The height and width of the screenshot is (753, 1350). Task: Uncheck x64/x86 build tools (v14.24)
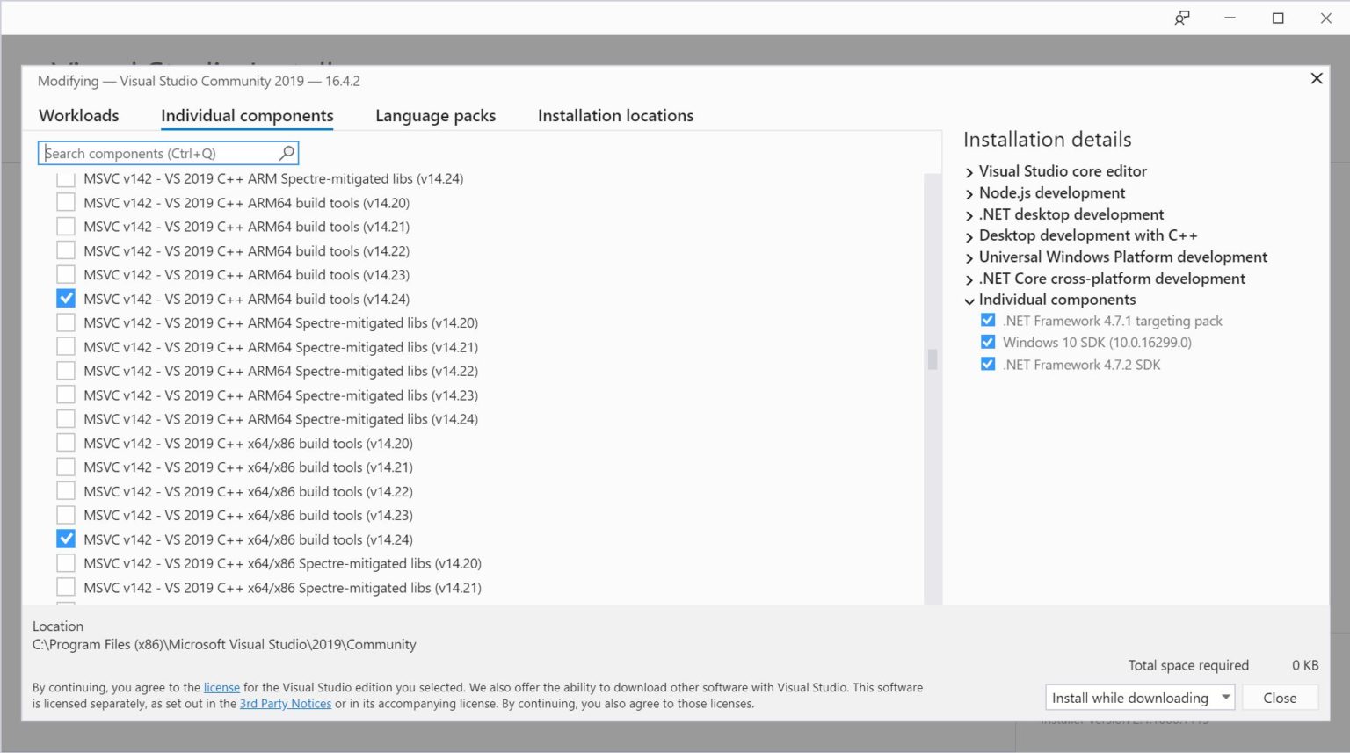66,539
